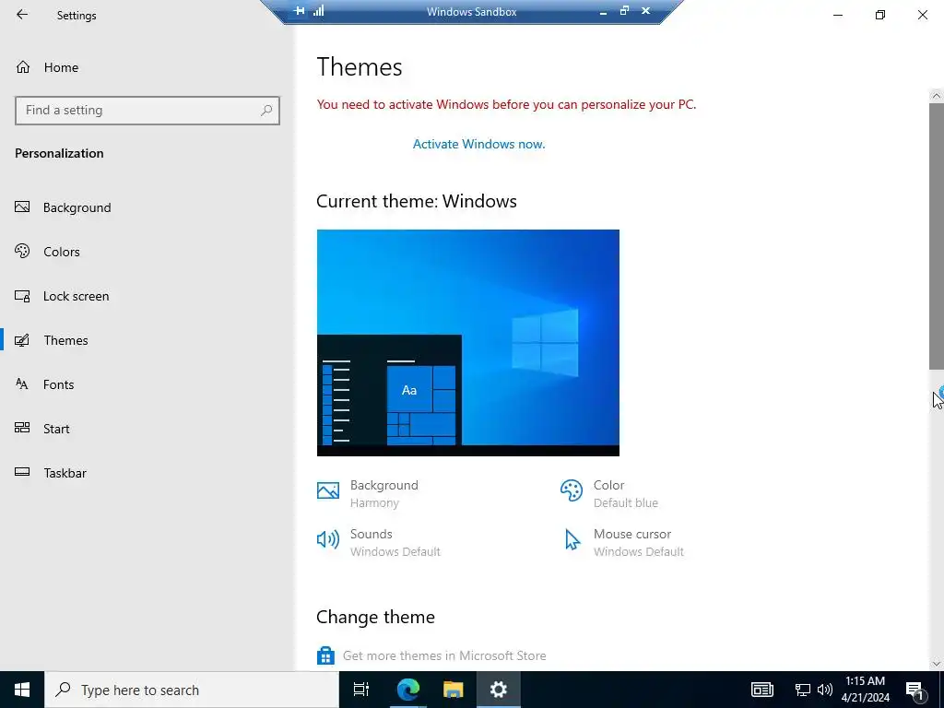Screen dimensions: 944x708
Task: Click the Fonts icon in sidebar
Action: coord(22,384)
